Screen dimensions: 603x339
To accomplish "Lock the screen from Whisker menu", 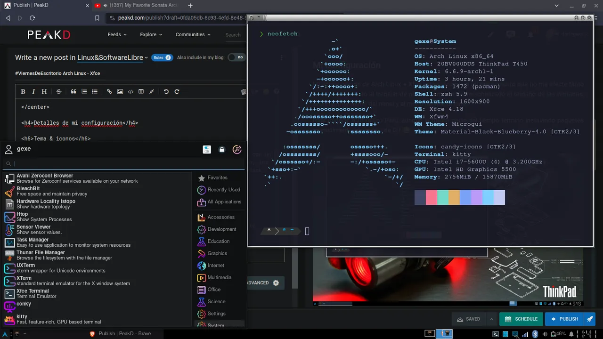I will [222, 149].
